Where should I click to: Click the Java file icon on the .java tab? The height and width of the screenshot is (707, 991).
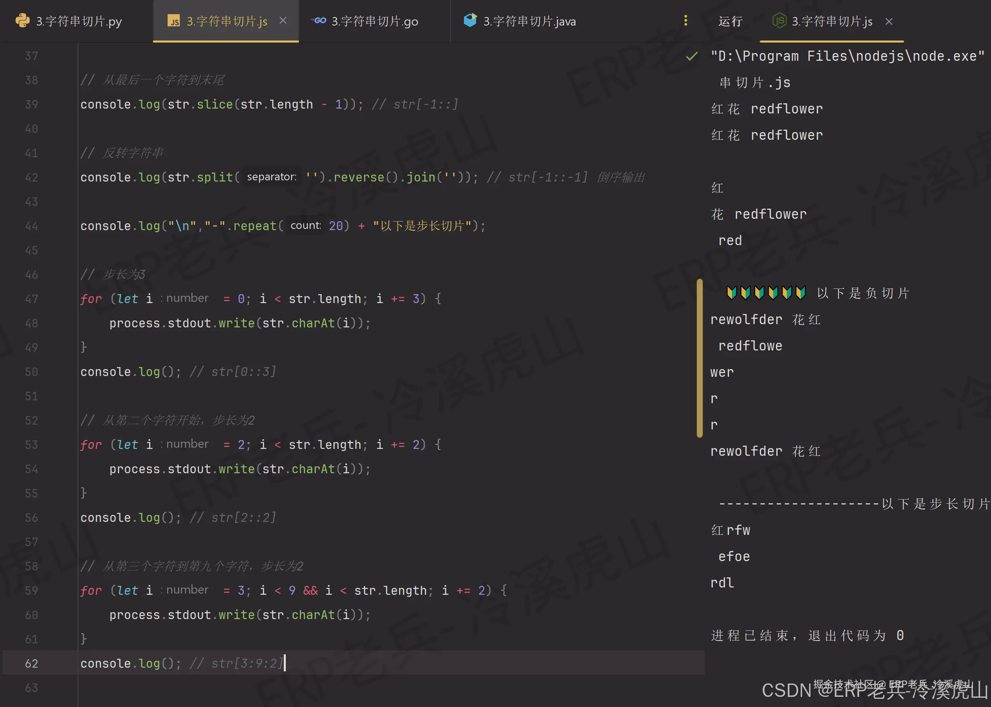(470, 20)
